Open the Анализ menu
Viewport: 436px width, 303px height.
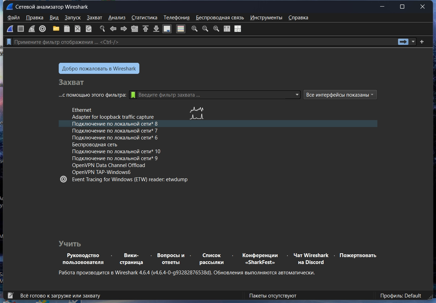pos(117,18)
